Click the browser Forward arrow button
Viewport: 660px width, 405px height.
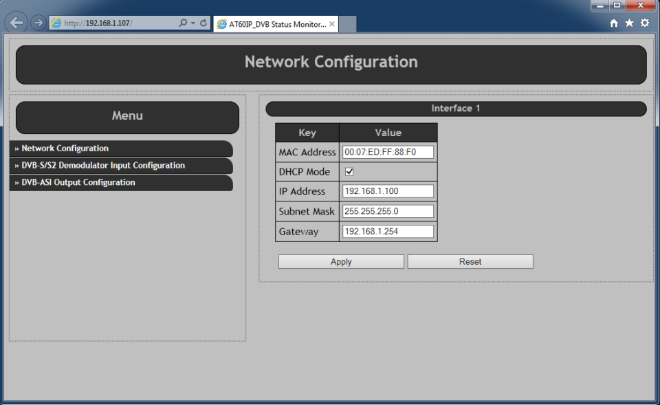coord(38,23)
